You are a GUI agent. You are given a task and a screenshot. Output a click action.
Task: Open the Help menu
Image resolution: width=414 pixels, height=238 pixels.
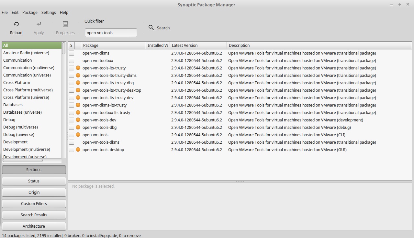point(64,12)
